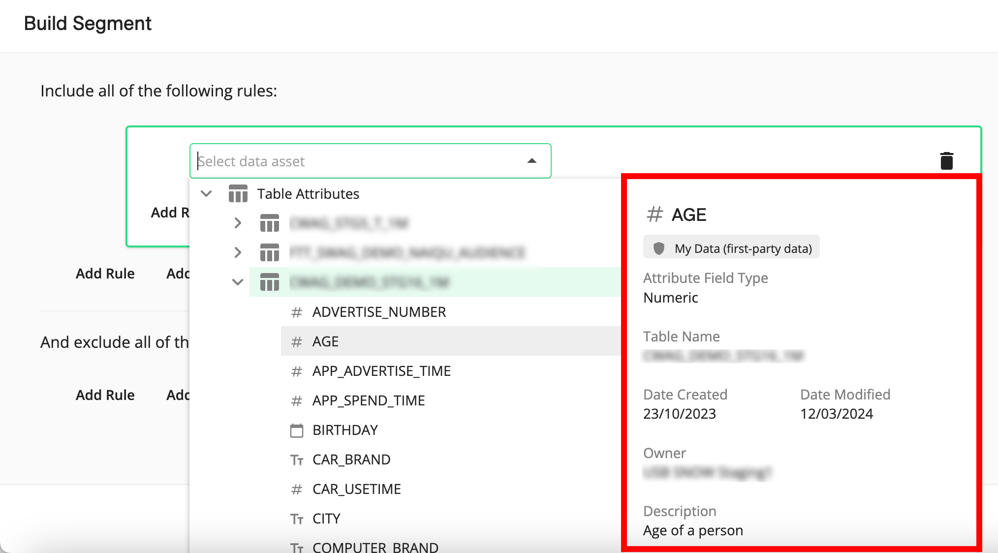Viewport: 998px width, 553px height.
Task: Click the calendar icon beside BIRTHDAY
Action: [x=297, y=430]
